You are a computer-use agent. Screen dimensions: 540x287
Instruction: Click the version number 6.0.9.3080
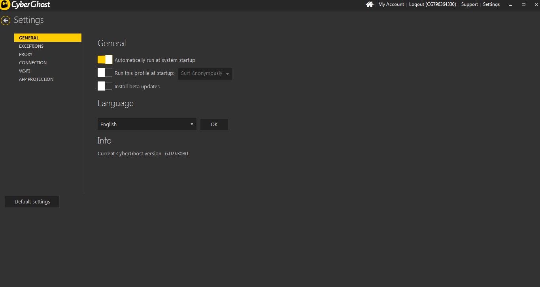177,153
